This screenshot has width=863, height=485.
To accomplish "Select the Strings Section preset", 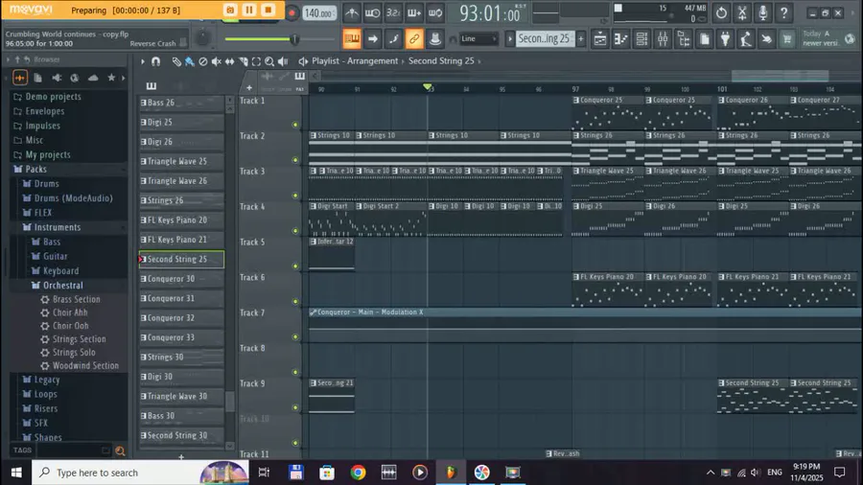I will (80, 339).
